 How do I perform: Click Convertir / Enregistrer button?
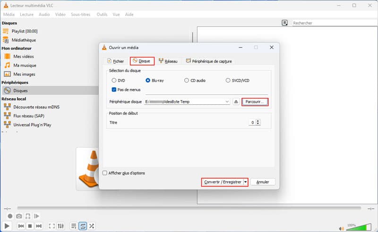click(x=223, y=182)
